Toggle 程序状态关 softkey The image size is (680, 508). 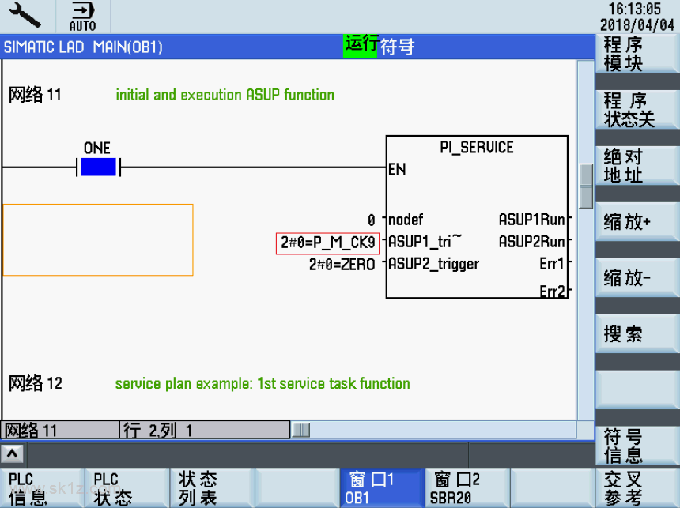(x=637, y=110)
